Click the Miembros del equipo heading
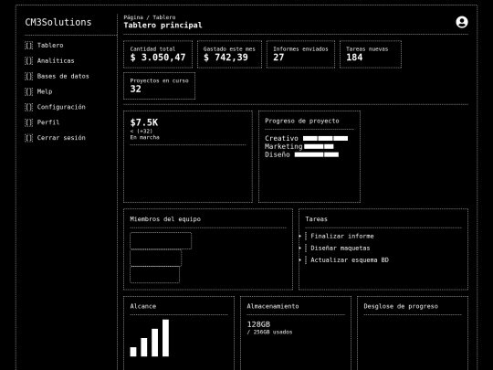493x370 pixels. (165, 219)
